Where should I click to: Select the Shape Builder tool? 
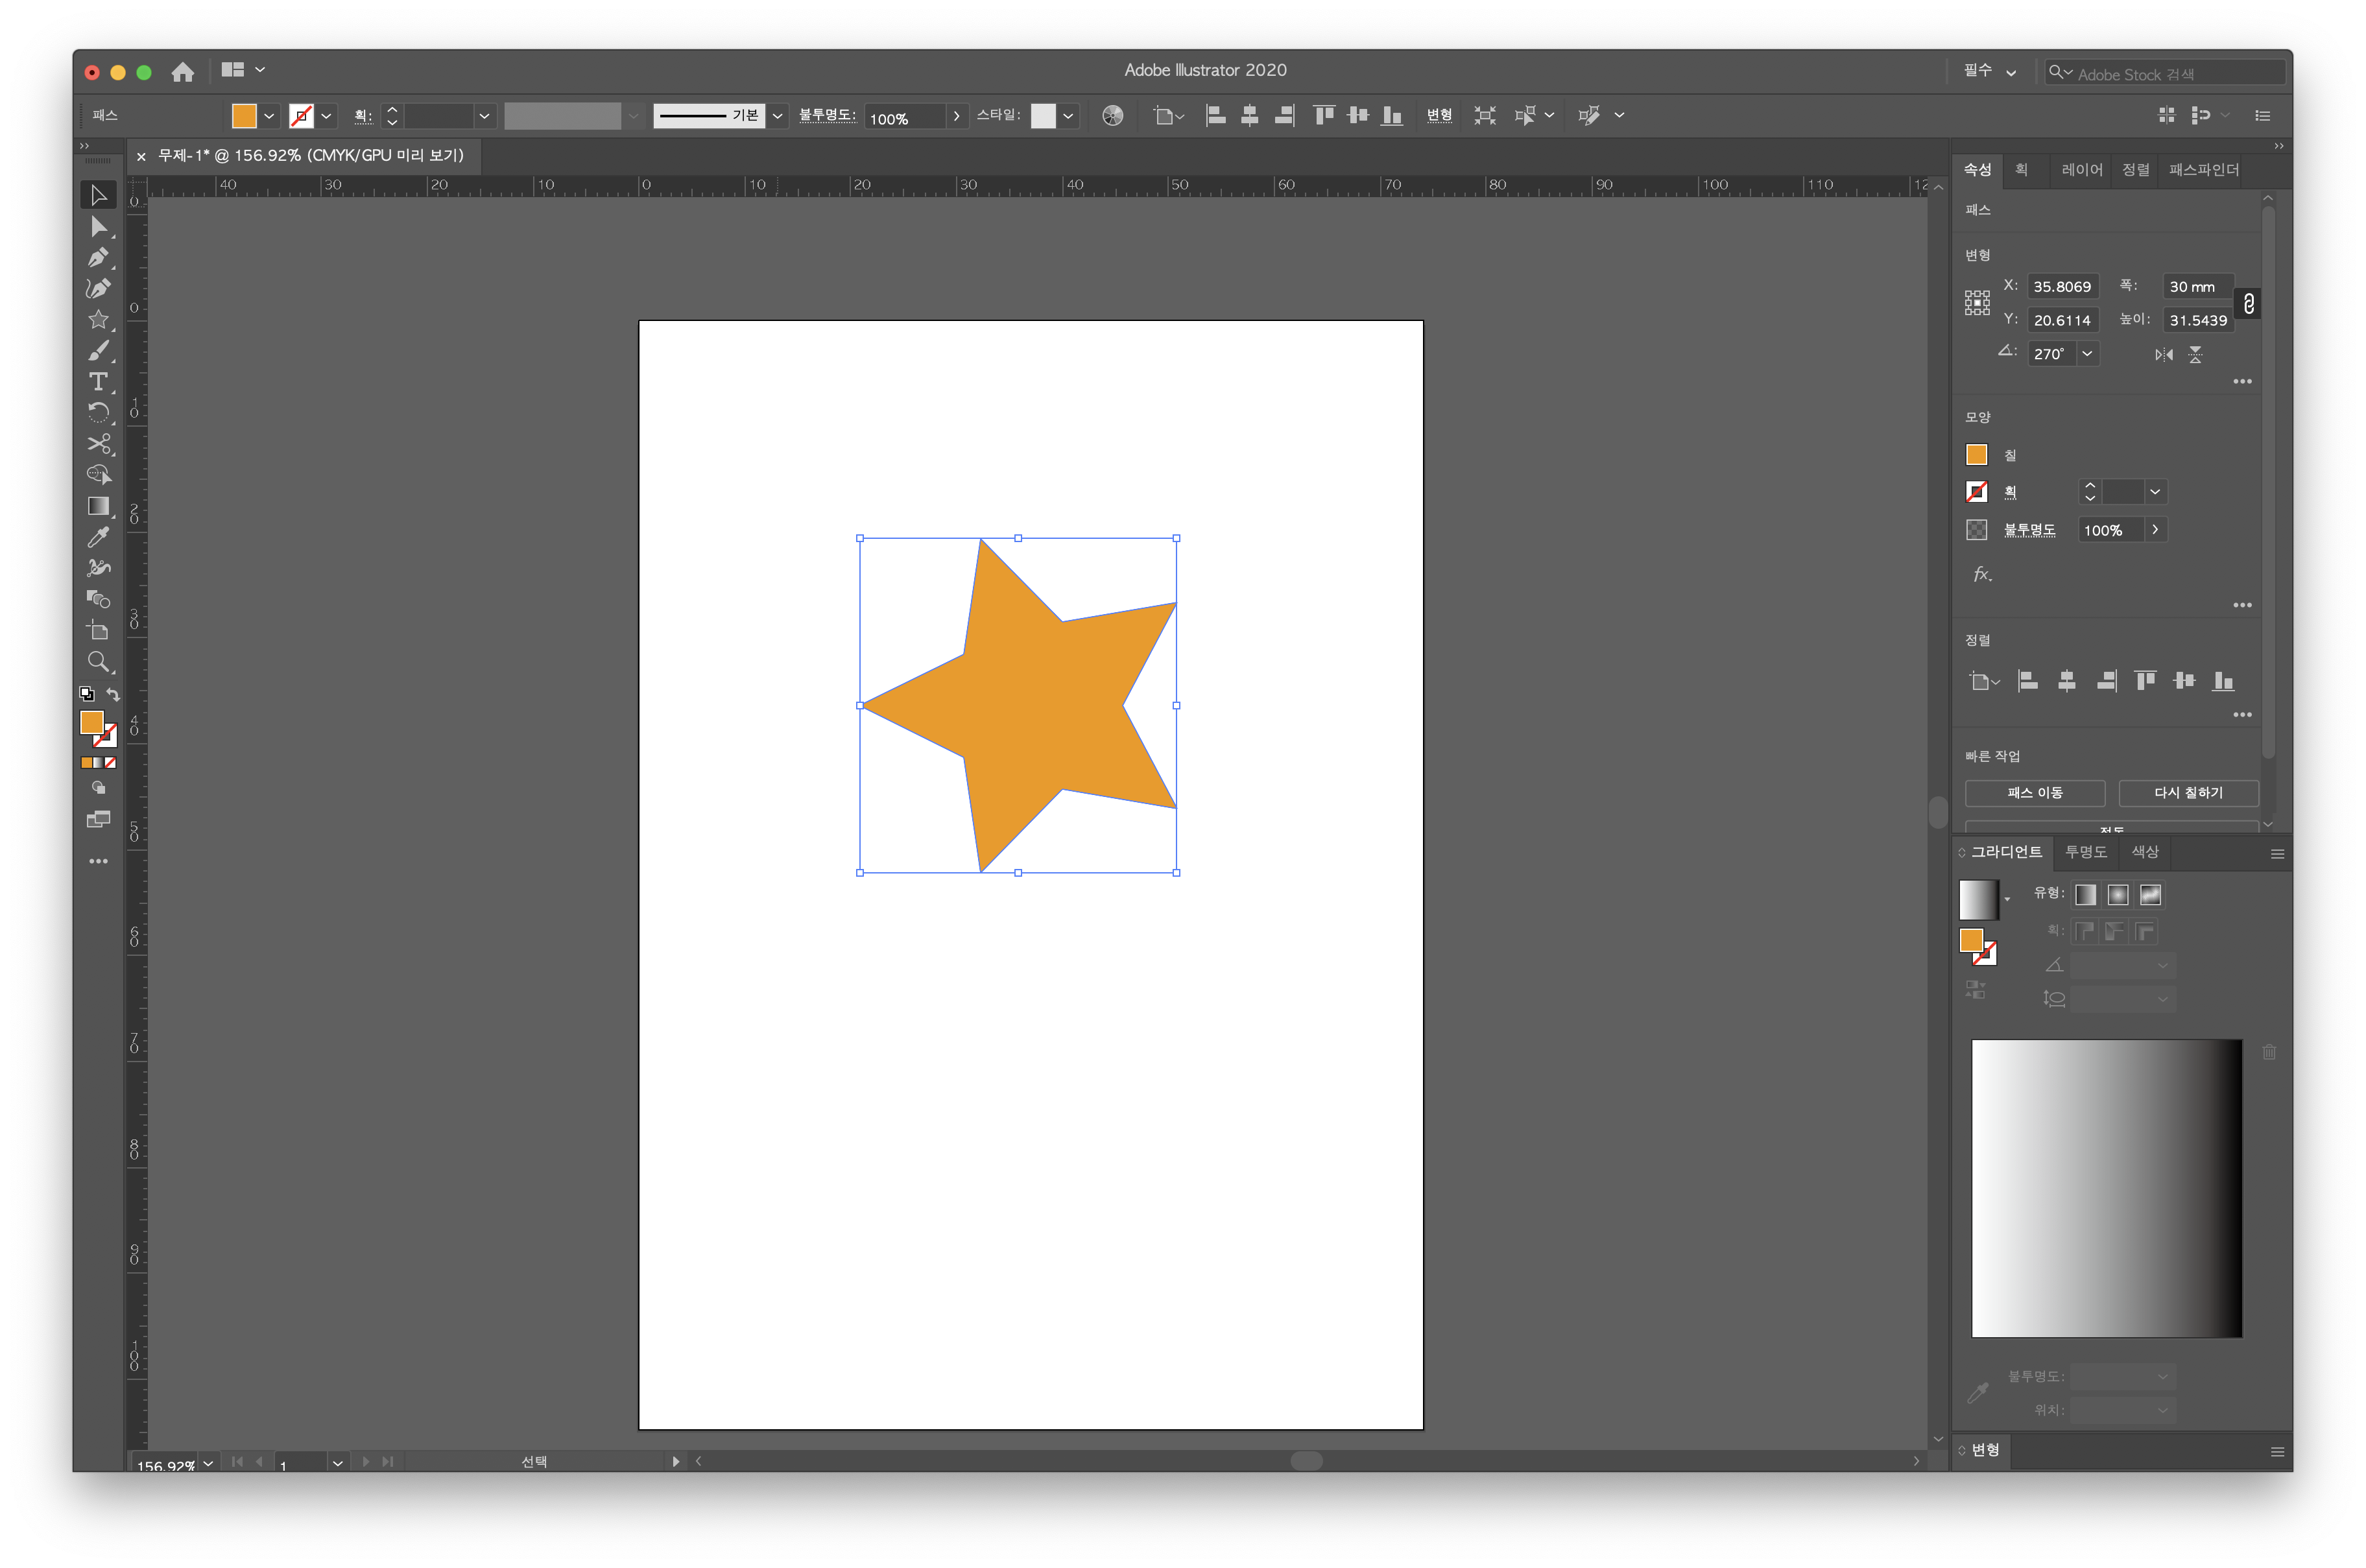98,475
